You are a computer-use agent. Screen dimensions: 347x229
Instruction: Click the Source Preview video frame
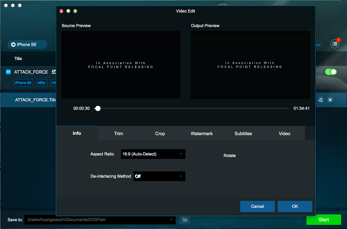(x=121, y=65)
